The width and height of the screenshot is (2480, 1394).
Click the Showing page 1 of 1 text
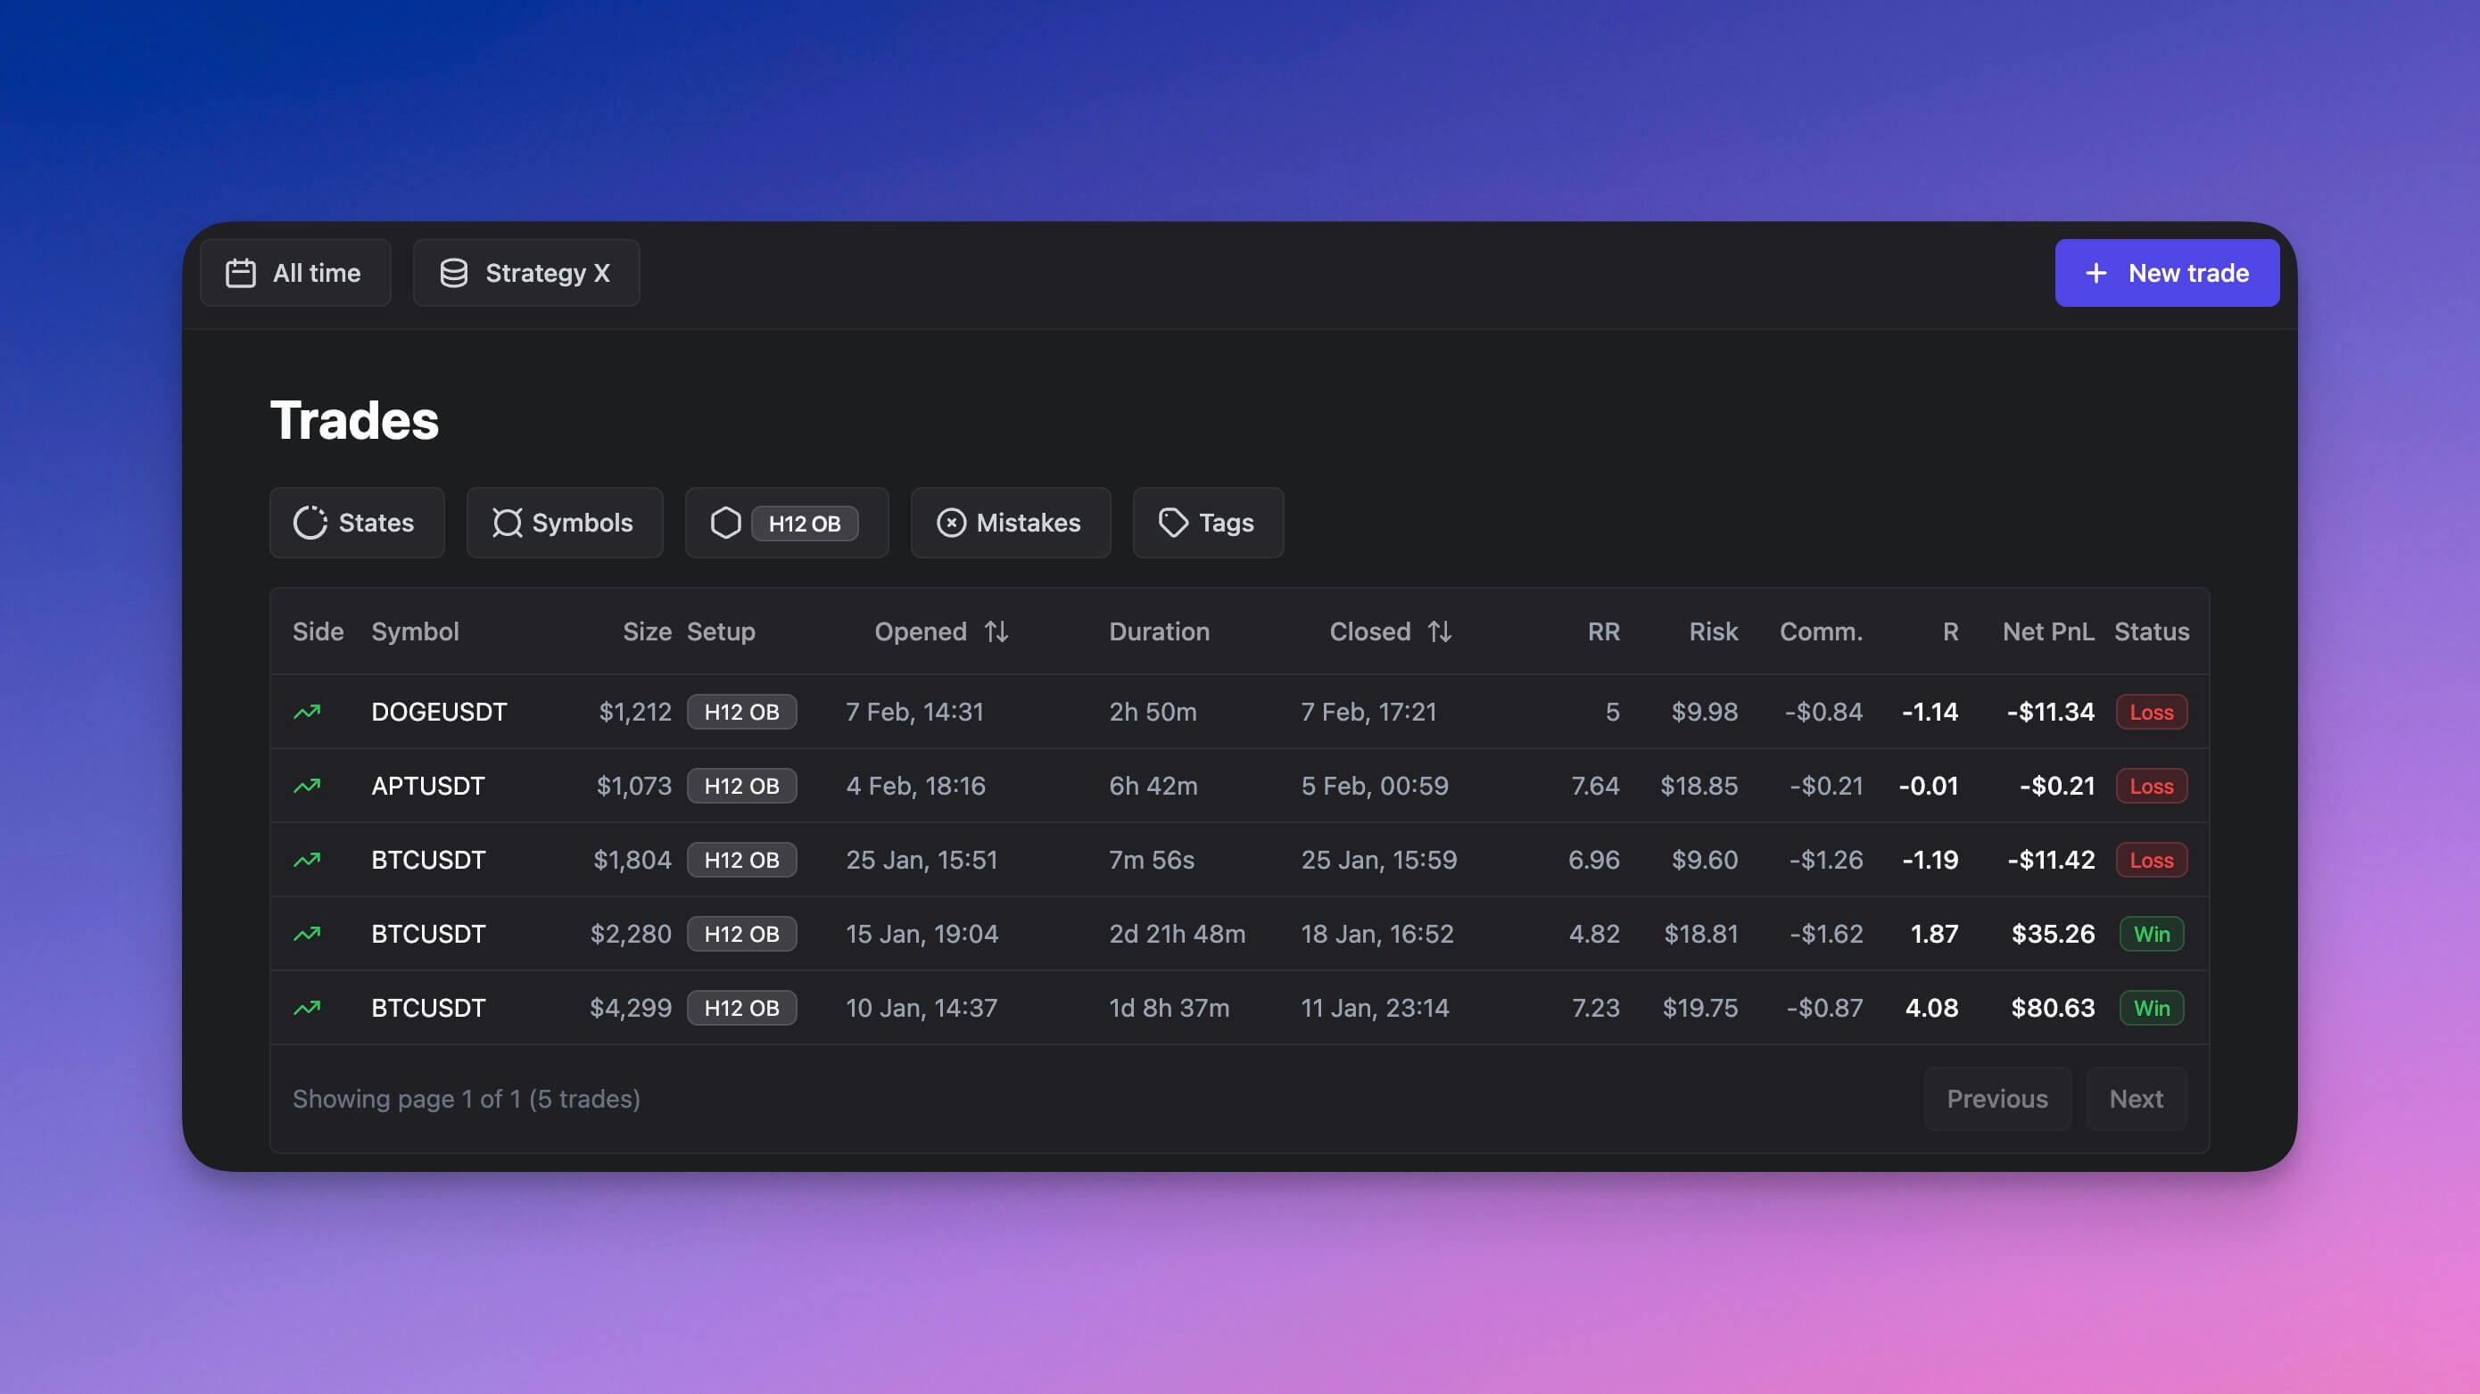(466, 1100)
